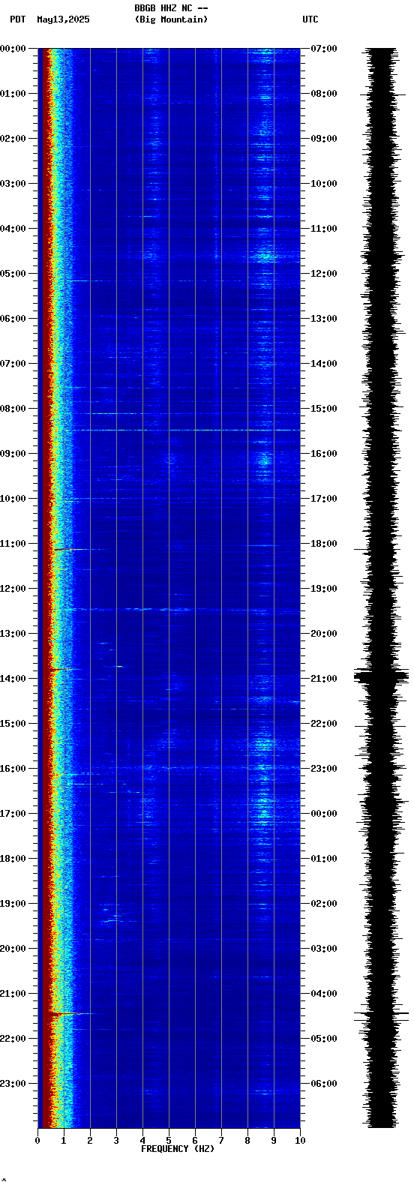Click the UTC '11:00' time label

click(324, 229)
